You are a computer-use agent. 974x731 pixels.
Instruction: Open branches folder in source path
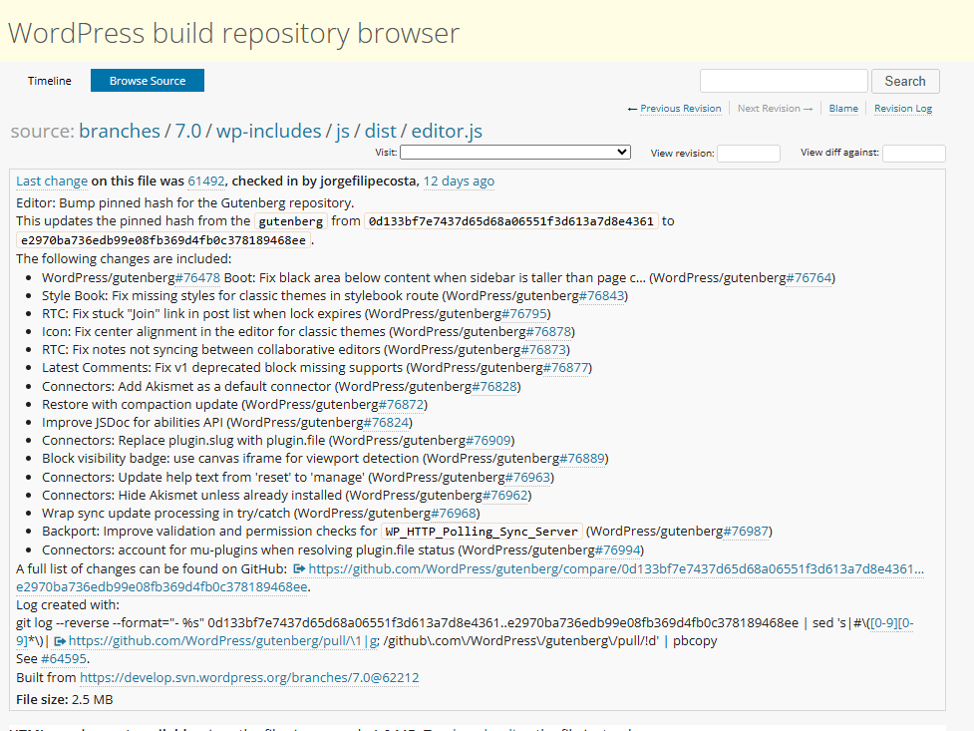pos(120,131)
